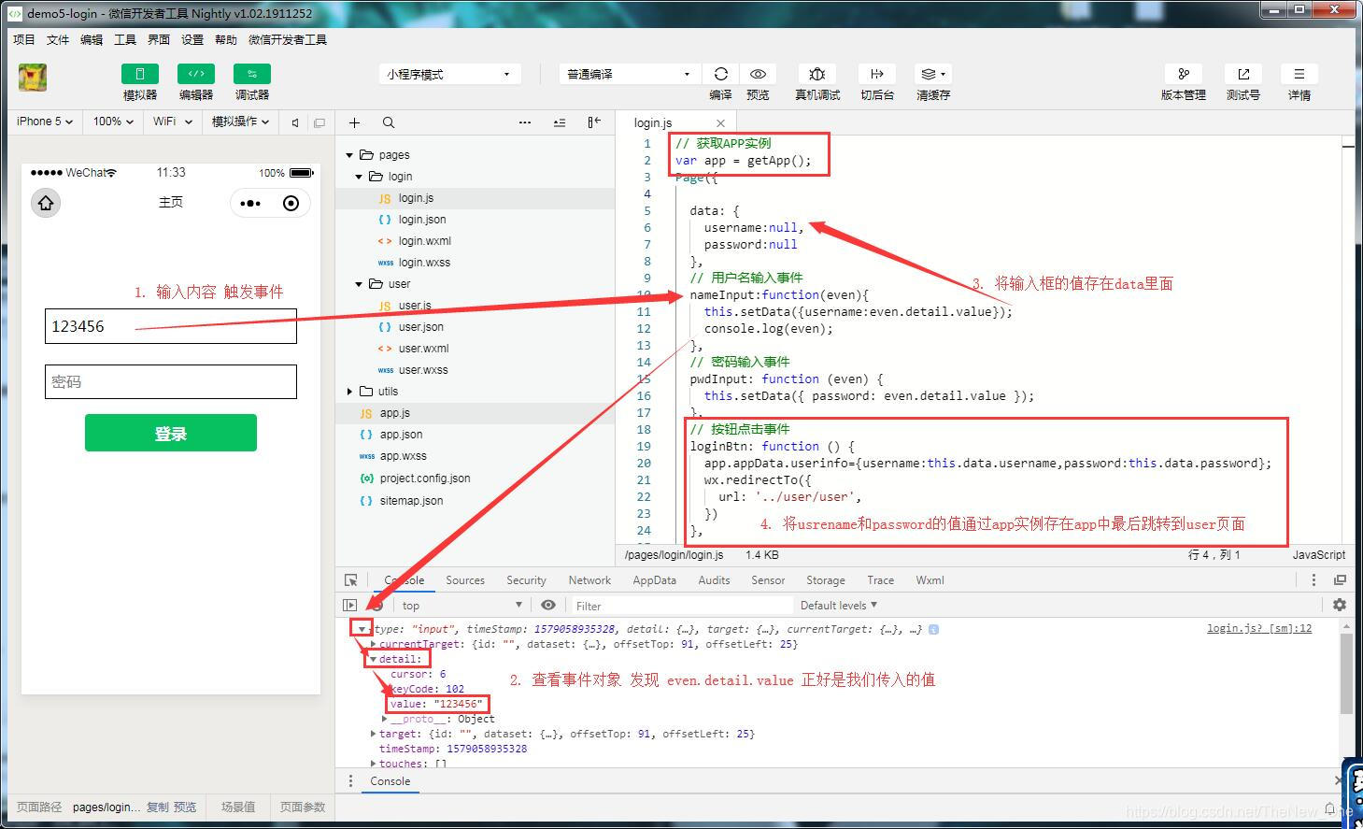
Task: Toggle the console sidebar icon
Action: pos(349,606)
